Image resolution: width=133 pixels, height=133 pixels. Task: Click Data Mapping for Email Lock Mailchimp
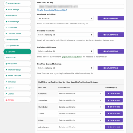pyautogui.click(x=111, y=18)
